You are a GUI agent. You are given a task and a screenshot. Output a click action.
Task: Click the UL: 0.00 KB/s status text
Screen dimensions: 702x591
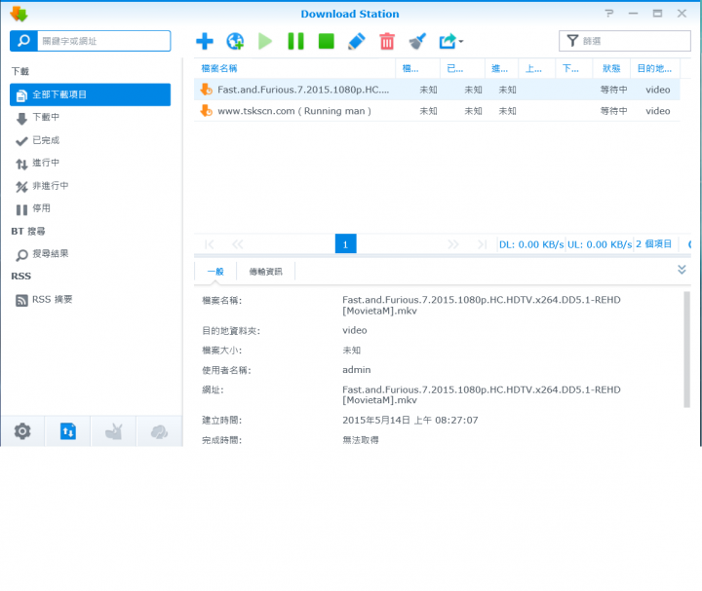point(600,244)
